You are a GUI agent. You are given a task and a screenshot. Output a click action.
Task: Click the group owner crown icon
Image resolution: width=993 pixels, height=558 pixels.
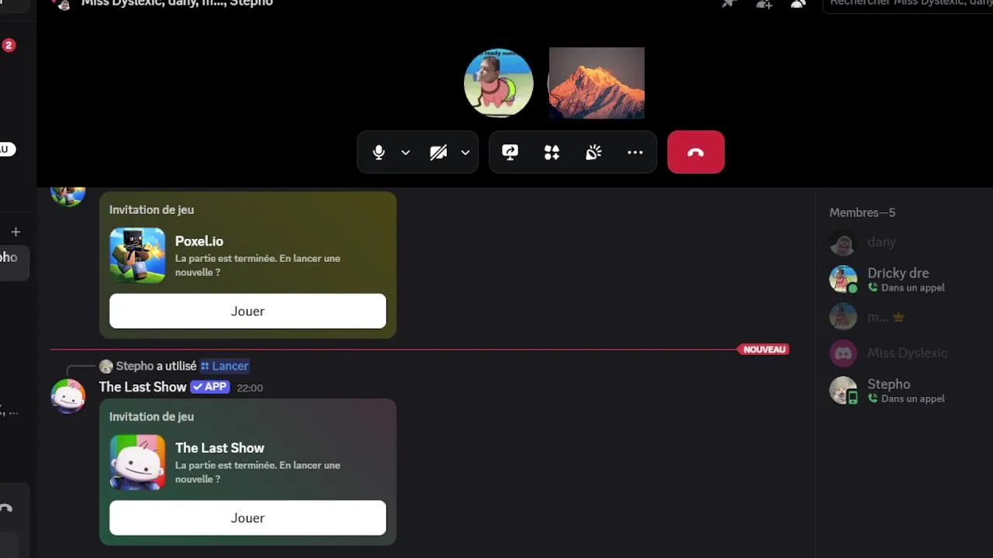(x=898, y=317)
